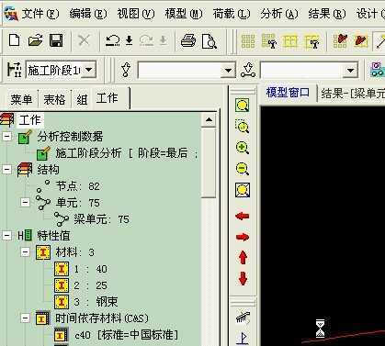Save the model with the floppy icon
The width and height of the screenshot is (385, 346).
coord(56,40)
